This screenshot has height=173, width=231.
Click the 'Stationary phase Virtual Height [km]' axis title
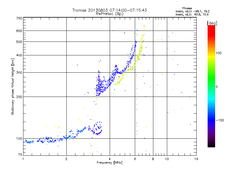[x=13, y=86]
